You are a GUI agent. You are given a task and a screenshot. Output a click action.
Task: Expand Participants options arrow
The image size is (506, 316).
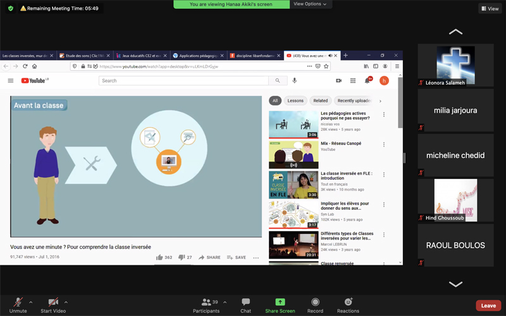225,303
